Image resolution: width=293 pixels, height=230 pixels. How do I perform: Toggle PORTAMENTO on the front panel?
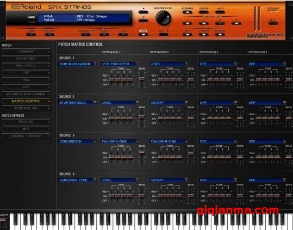(86, 34)
